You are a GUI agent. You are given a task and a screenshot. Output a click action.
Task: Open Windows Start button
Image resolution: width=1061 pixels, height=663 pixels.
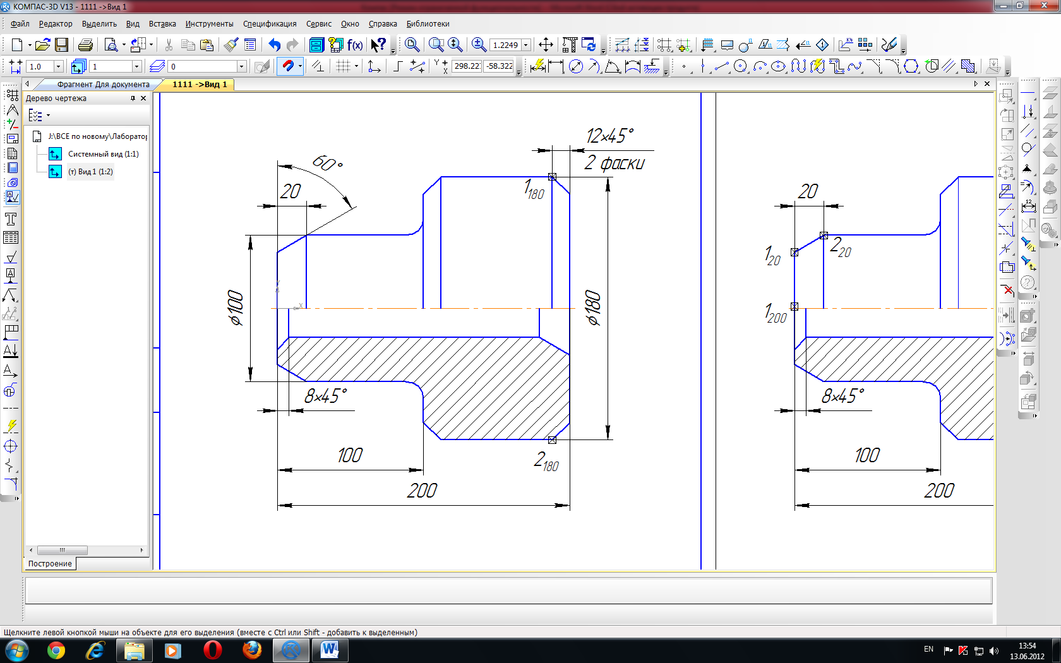16,650
